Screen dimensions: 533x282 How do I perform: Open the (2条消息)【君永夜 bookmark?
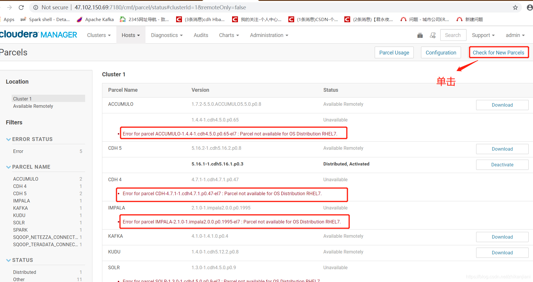pyautogui.click(x=369, y=20)
